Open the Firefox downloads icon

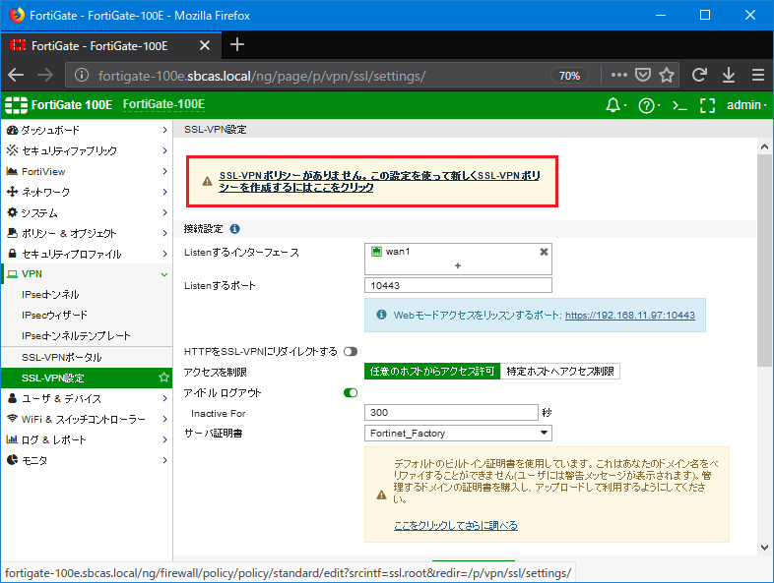click(729, 75)
